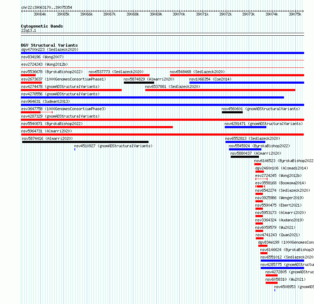Open the nsv6146624 variant label
Image resolution: width=314 pixels, height=304 pixels.
[287, 250]
